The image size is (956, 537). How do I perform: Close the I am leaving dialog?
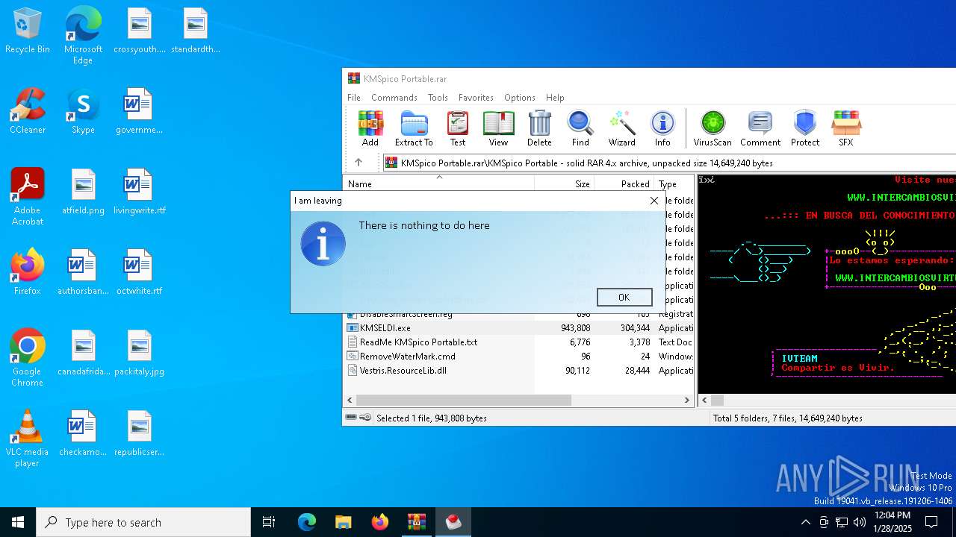click(x=654, y=201)
